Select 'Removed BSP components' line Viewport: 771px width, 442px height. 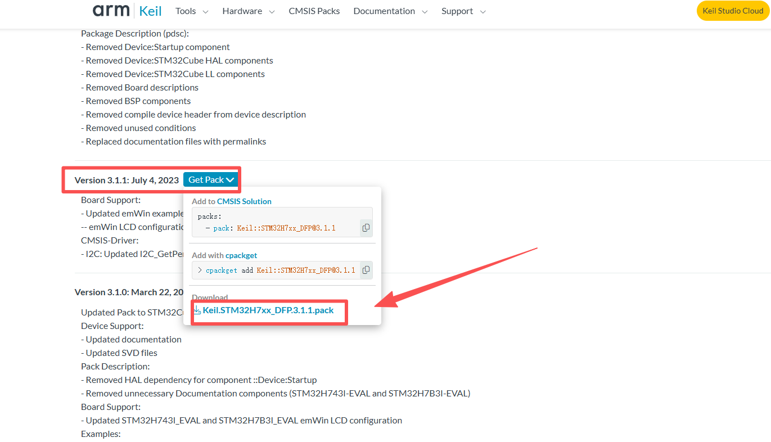136,101
